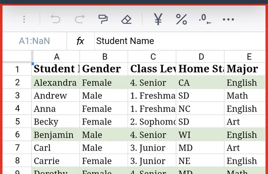Click the clear formatting eraser icon
268x174 pixels.
pos(126,19)
